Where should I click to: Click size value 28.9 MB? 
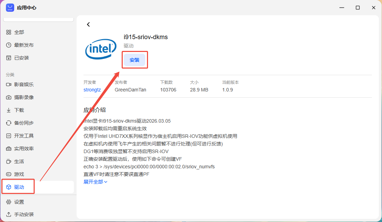coord(199,90)
